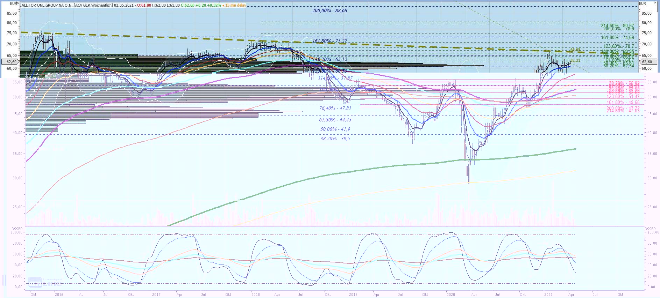Screen dimensions: 660x298
Task: Select the right-axis current price tag 62,60
Action: point(647,62)
